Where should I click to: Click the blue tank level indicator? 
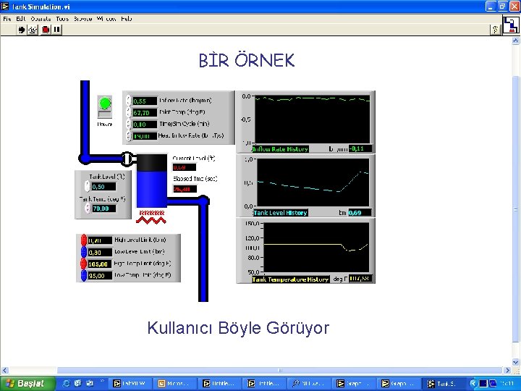click(151, 180)
